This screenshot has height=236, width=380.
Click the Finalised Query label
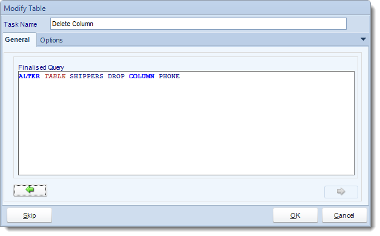tap(41, 67)
